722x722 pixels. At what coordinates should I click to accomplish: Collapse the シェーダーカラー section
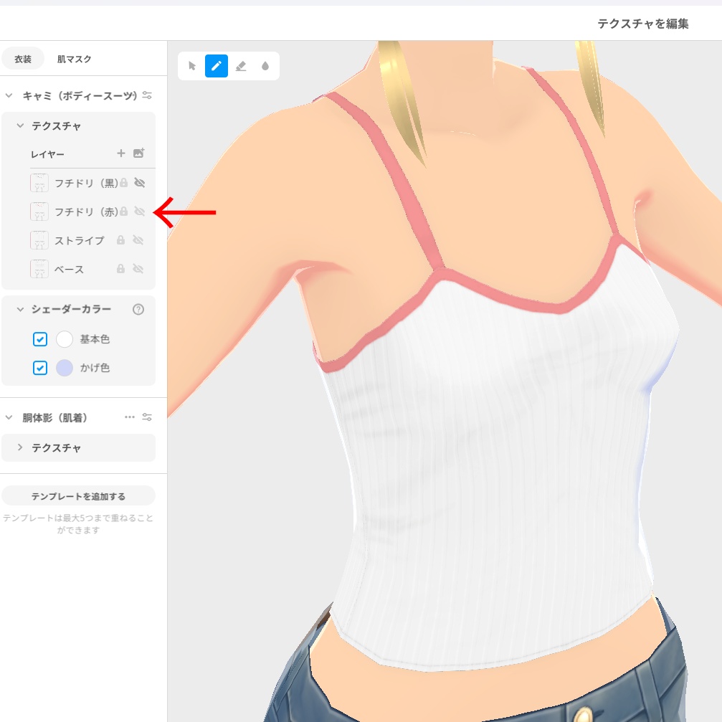(x=20, y=309)
